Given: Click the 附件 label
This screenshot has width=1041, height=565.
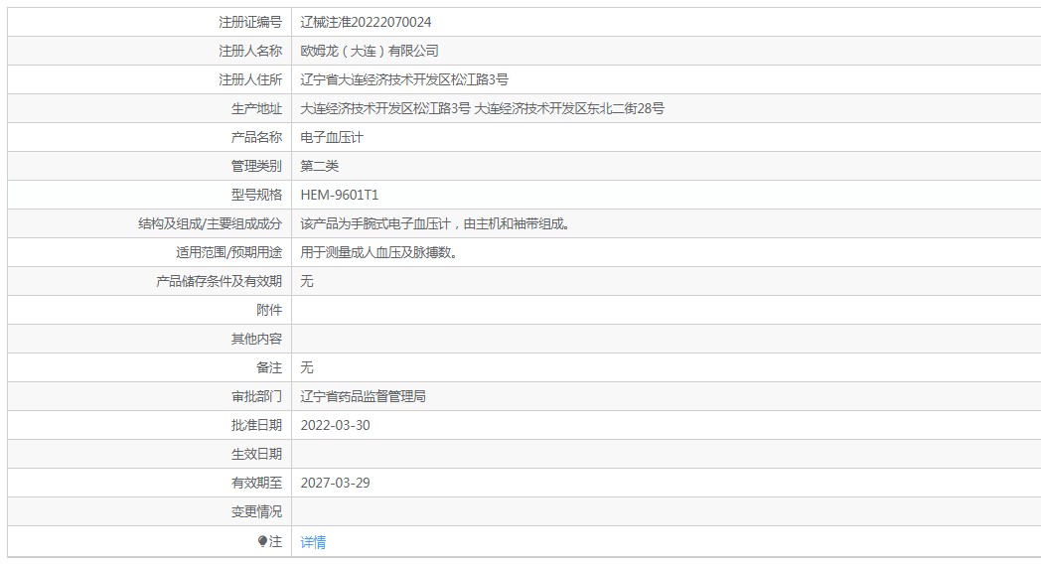Looking at the screenshot, I should click(x=269, y=310).
